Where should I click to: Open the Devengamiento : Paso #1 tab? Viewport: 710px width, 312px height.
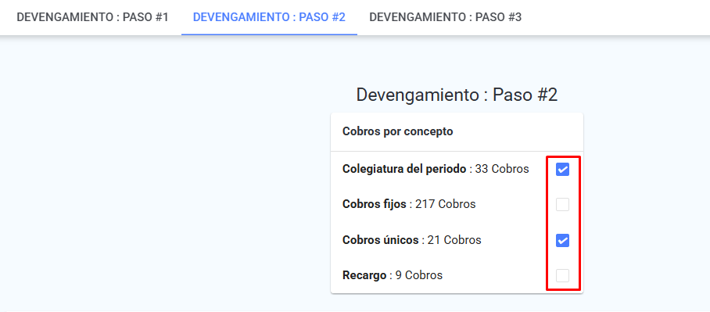(93, 17)
